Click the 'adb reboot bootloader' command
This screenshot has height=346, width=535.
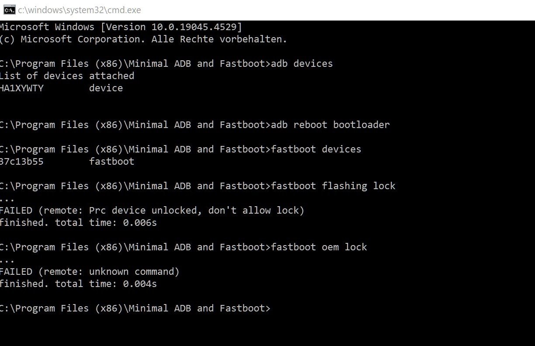(330, 125)
